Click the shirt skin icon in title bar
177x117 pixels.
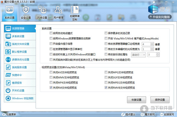coord(154,2)
